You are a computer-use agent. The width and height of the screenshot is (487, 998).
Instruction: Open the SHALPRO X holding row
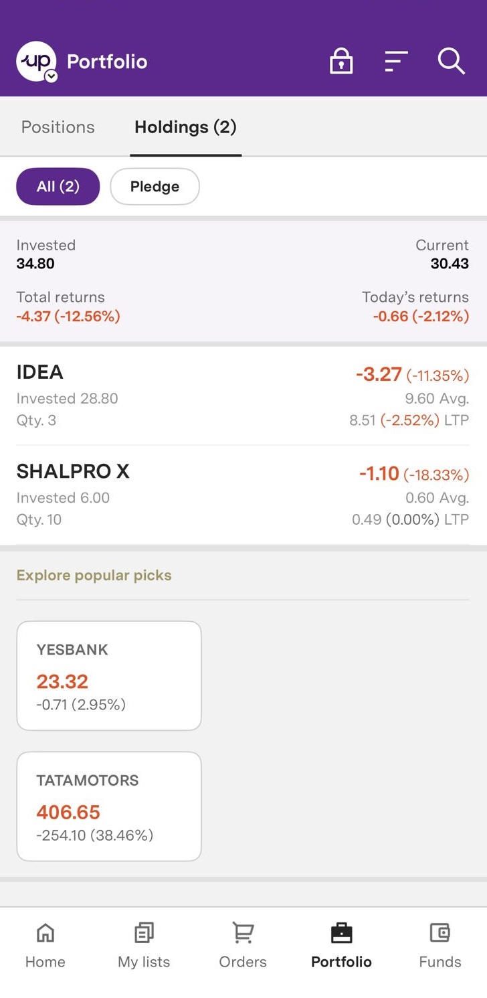pos(243,495)
